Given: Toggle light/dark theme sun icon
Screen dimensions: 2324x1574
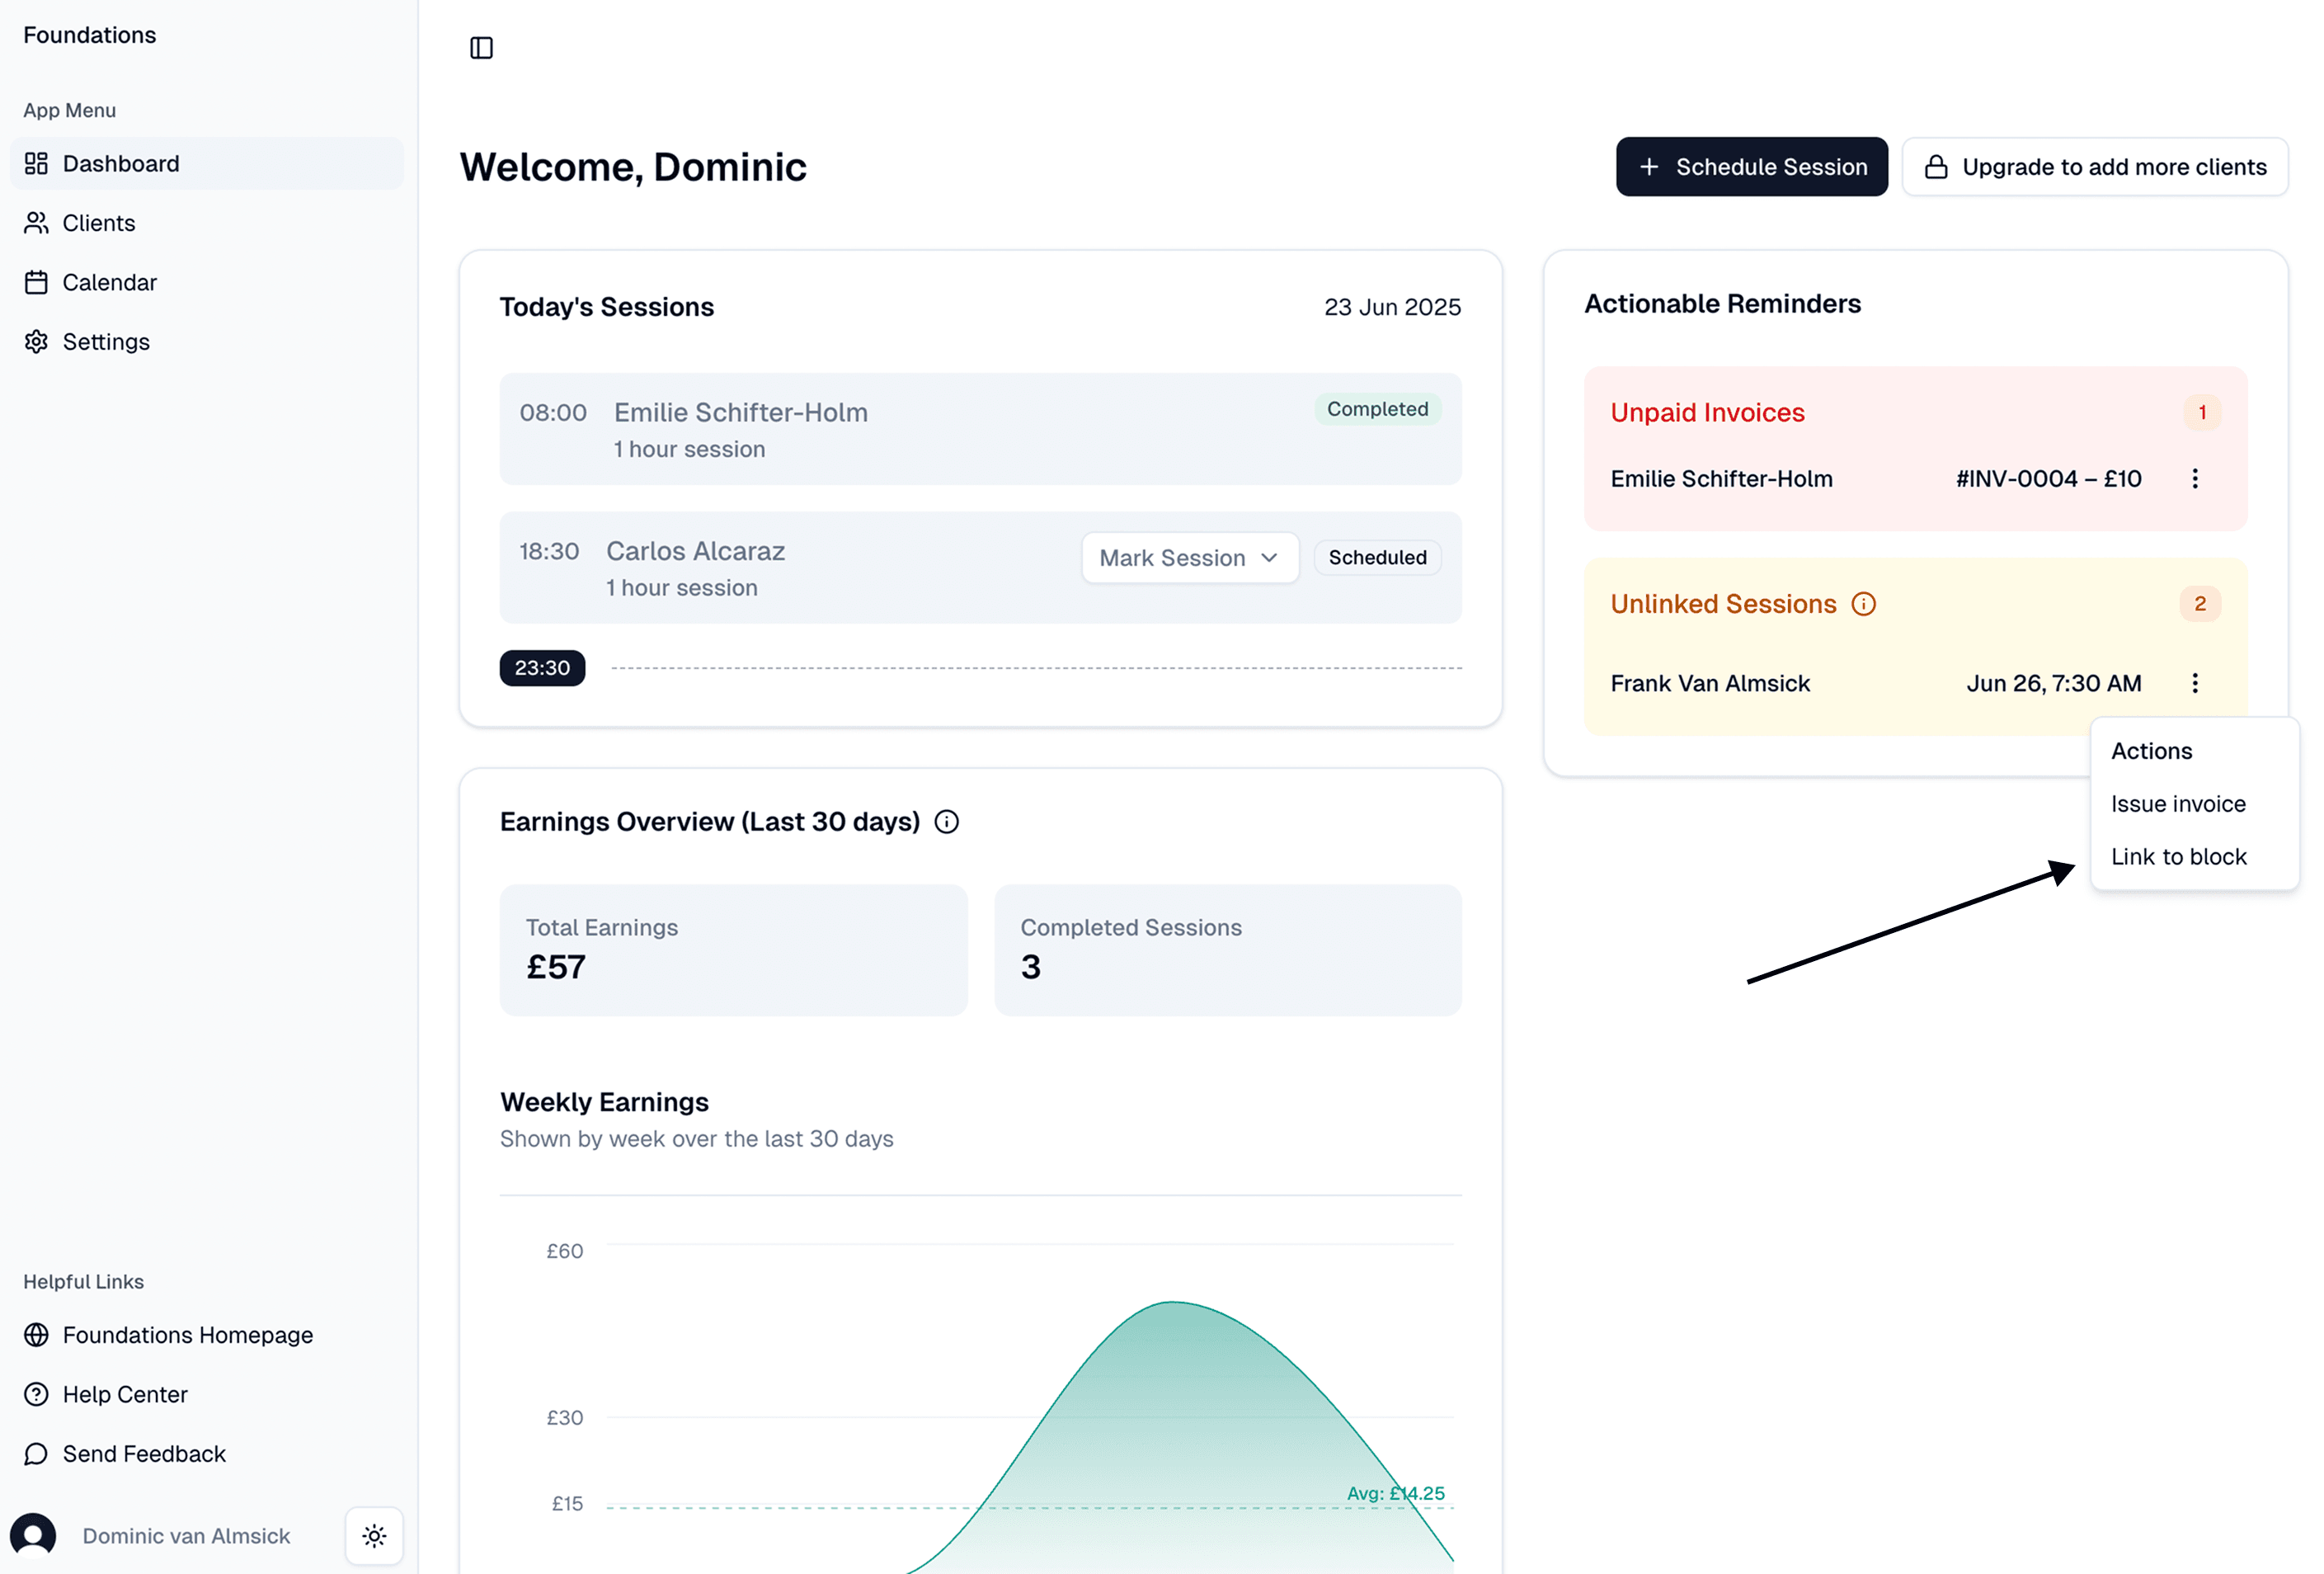Looking at the screenshot, I should (x=374, y=1535).
